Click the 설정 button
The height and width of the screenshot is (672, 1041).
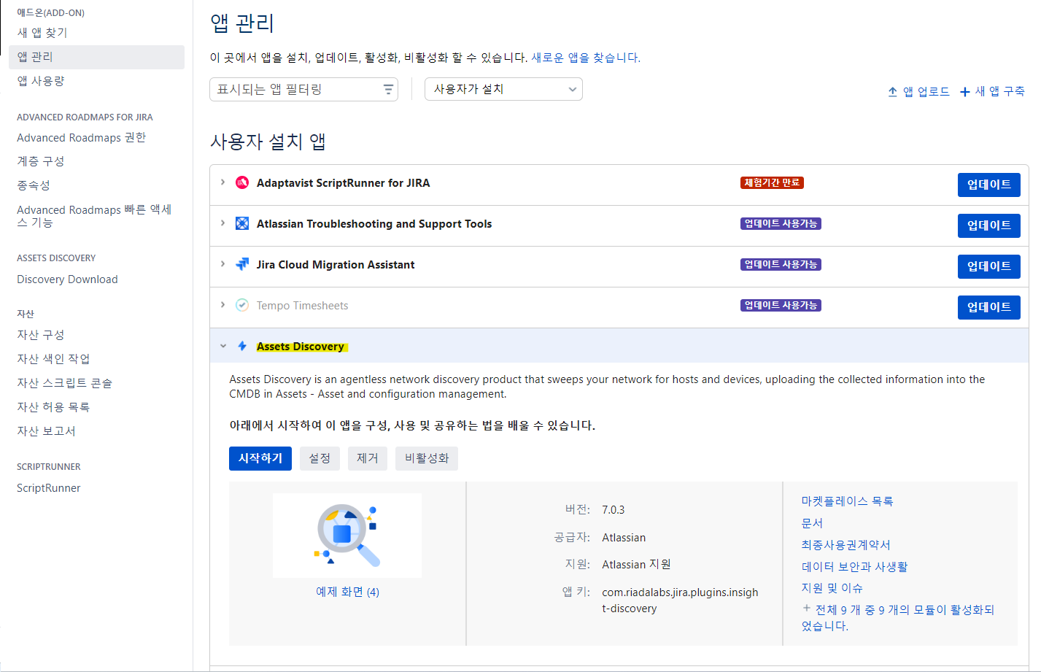pos(320,458)
